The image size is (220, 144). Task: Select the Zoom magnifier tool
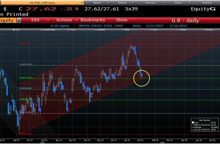click(151, 30)
